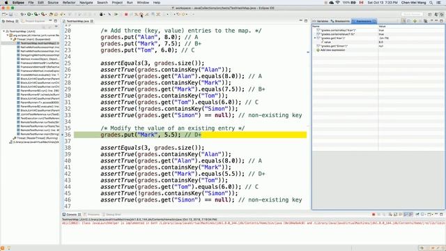Open the Debug perspective icon at top right
The image size is (446, 251).
click(x=442, y=14)
